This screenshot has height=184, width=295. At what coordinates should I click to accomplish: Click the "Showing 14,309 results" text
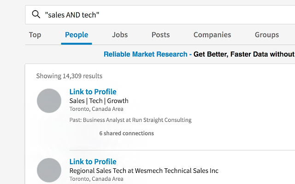coord(69,76)
